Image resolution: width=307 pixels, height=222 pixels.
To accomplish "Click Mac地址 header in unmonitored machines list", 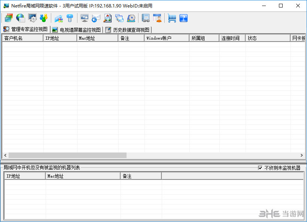I will point(82,176).
